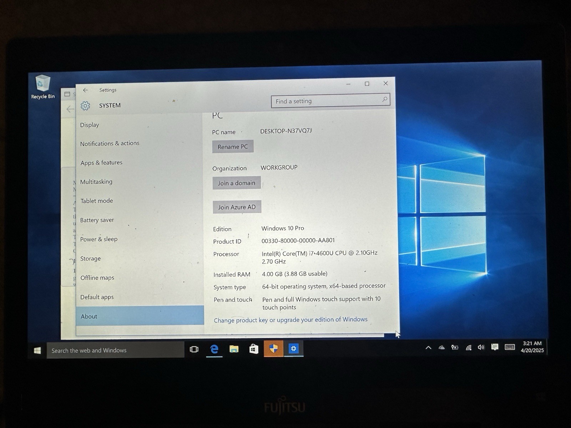This screenshot has width=571, height=428.
Task: Click the 64-bit operating system type text
Action: pyautogui.click(x=324, y=286)
